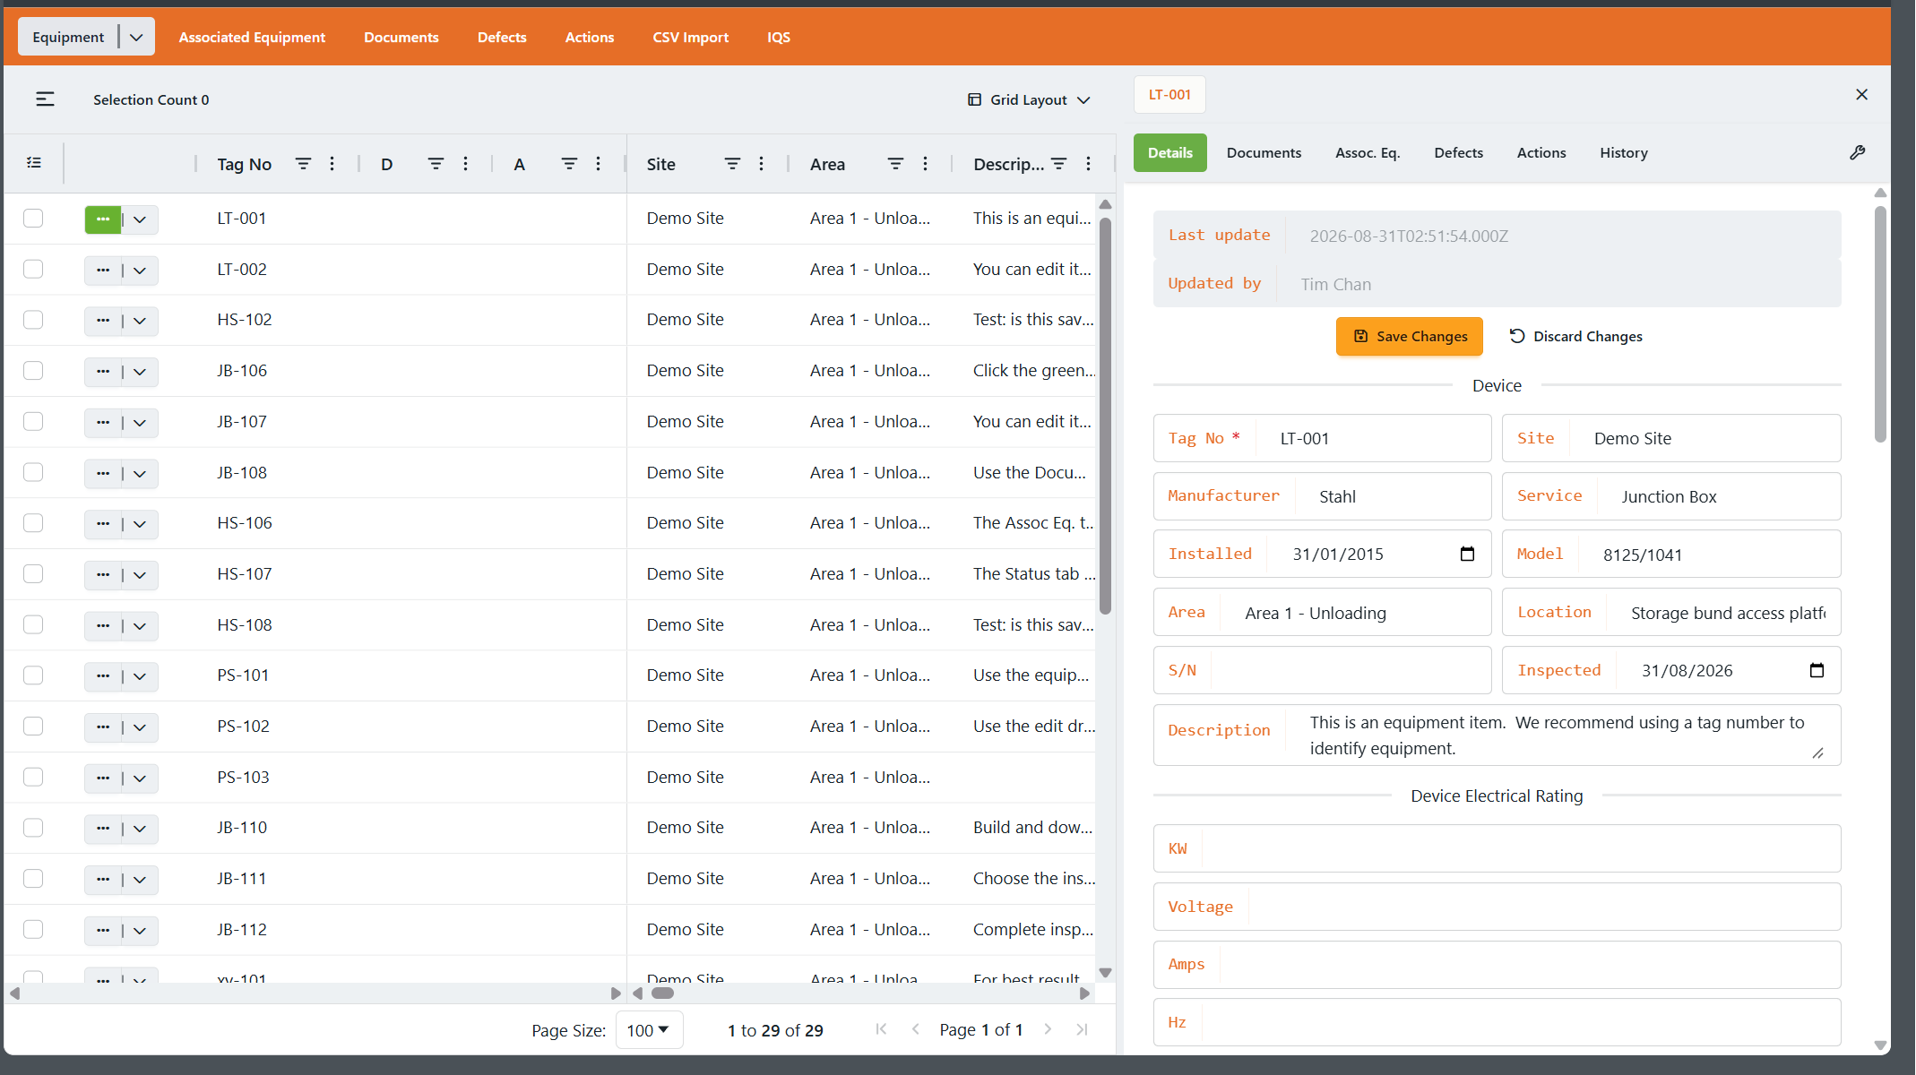
Task: Expand the row dropdown chevron for JB-107
Action: (x=140, y=423)
